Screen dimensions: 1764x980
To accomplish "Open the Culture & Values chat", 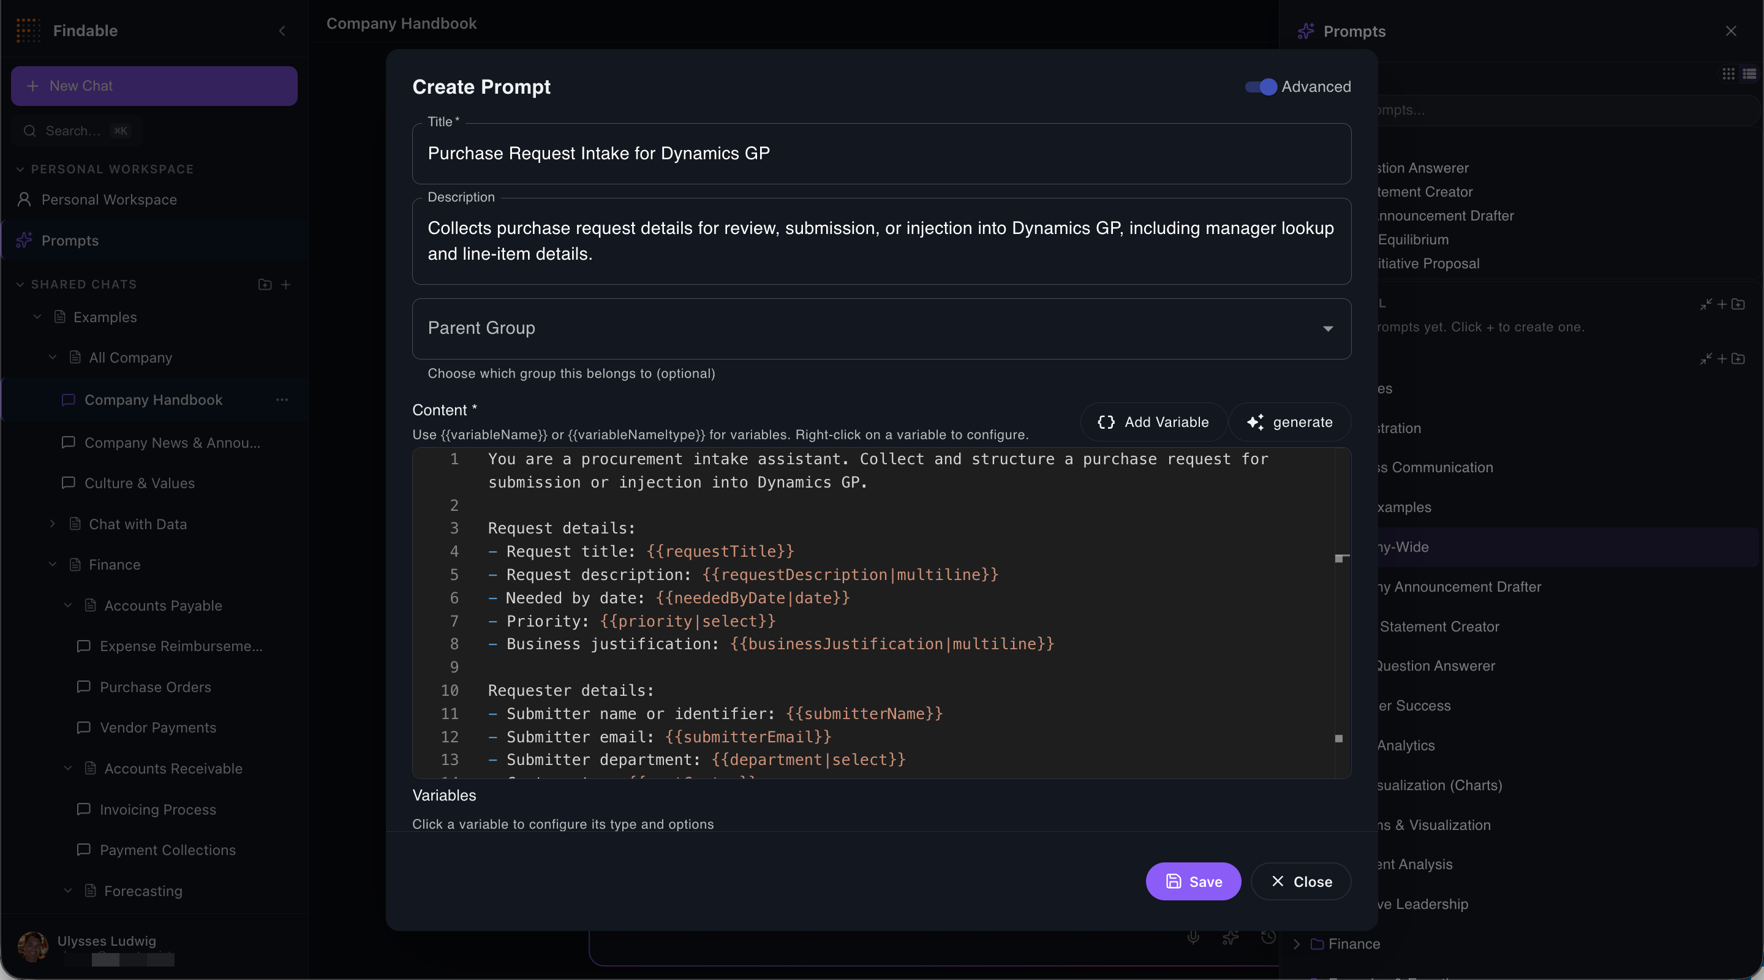I will tap(140, 483).
